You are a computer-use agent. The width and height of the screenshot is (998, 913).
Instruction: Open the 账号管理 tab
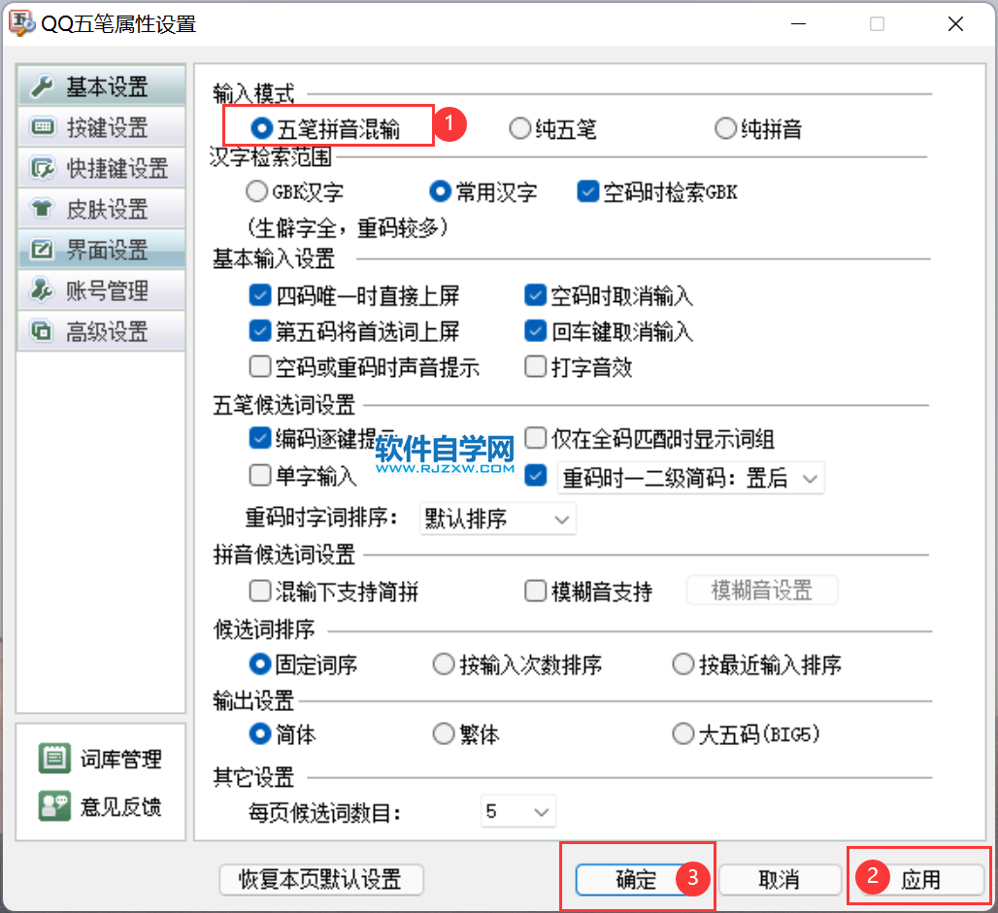tap(102, 290)
